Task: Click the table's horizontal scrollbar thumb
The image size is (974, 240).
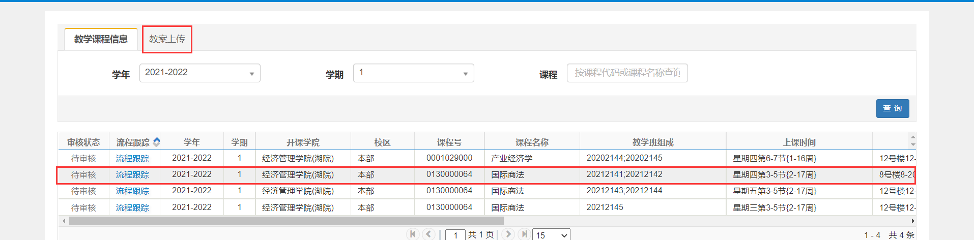Action: point(286,221)
